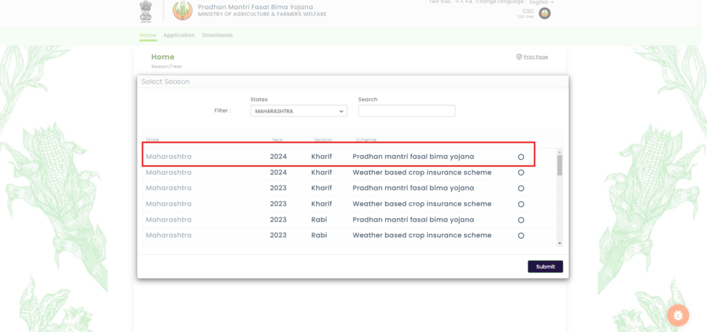Click the national emblem icon
This screenshot has height=332, width=707.
click(x=144, y=10)
